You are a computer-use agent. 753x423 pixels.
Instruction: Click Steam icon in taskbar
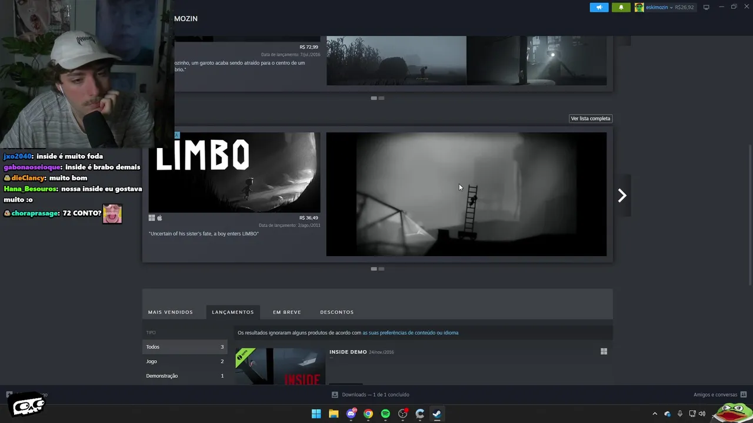(437, 414)
